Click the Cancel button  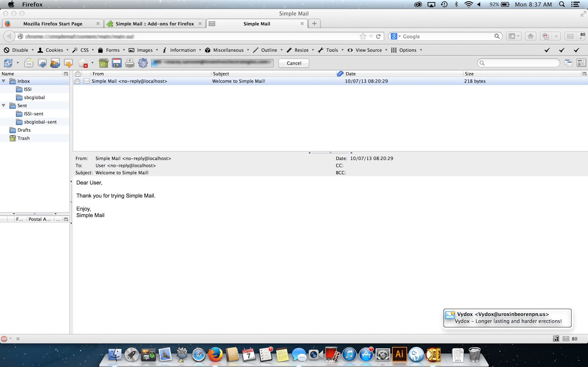point(294,63)
